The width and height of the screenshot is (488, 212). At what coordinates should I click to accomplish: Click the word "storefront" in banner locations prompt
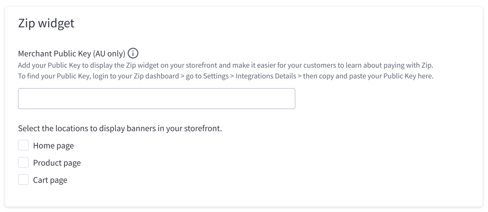pos(203,128)
